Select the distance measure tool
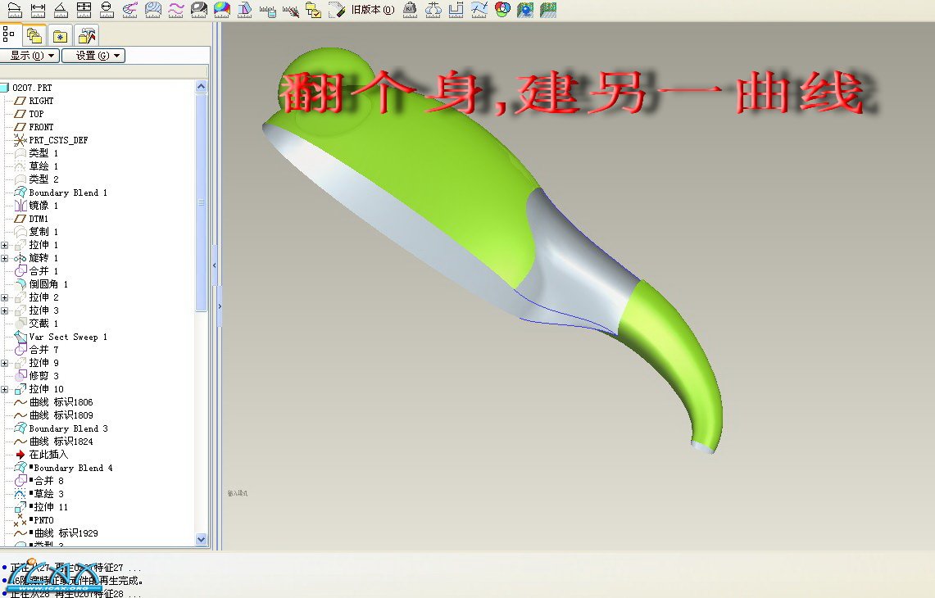 (x=38, y=10)
